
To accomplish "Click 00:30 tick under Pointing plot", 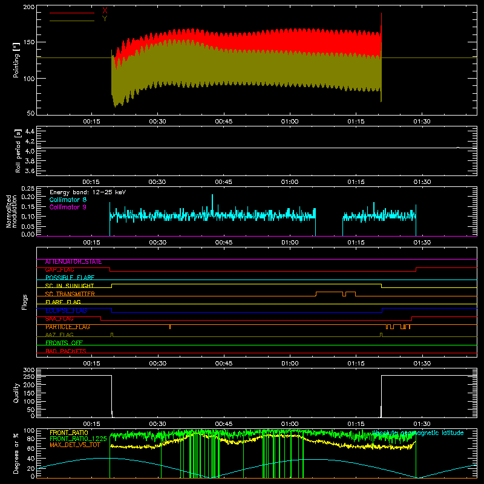I will coord(157,122).
